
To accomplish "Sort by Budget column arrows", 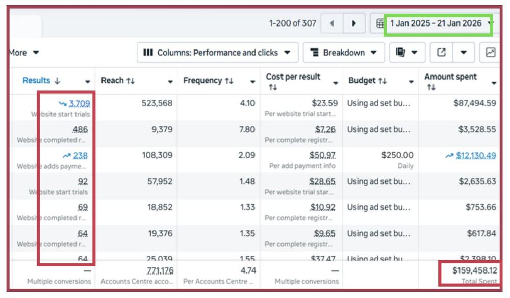I will [382, 81].
